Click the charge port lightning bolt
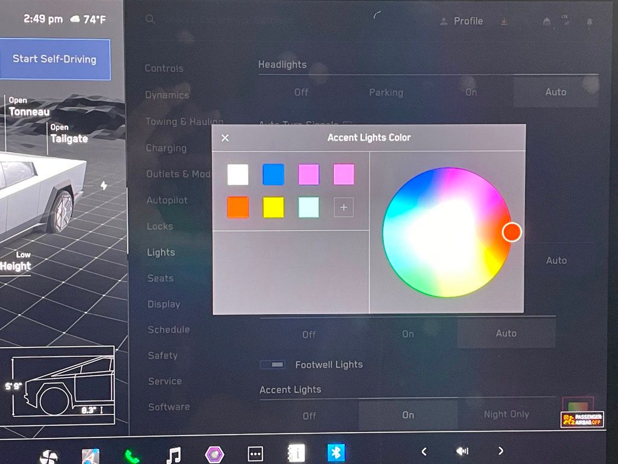Viewport: 618px width, 464px height. pos(104,185)
